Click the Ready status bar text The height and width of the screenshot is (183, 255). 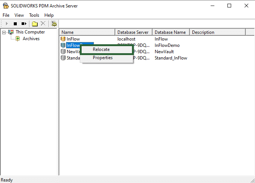[x=7, y=180]
